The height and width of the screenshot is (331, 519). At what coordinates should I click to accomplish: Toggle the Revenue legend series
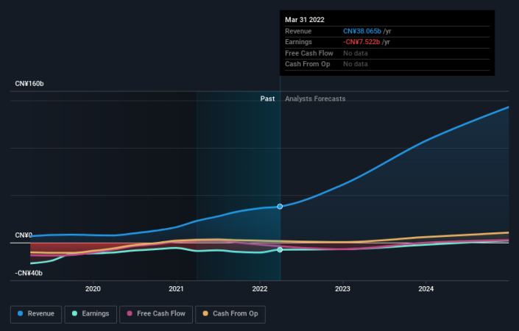(x=36, y=314)
